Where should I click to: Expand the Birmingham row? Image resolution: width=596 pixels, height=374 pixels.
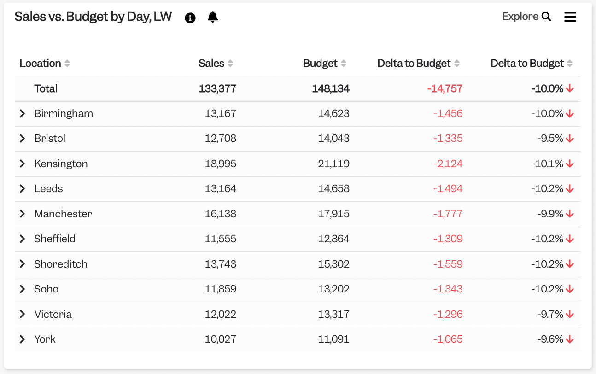click(x=22, y=113)
